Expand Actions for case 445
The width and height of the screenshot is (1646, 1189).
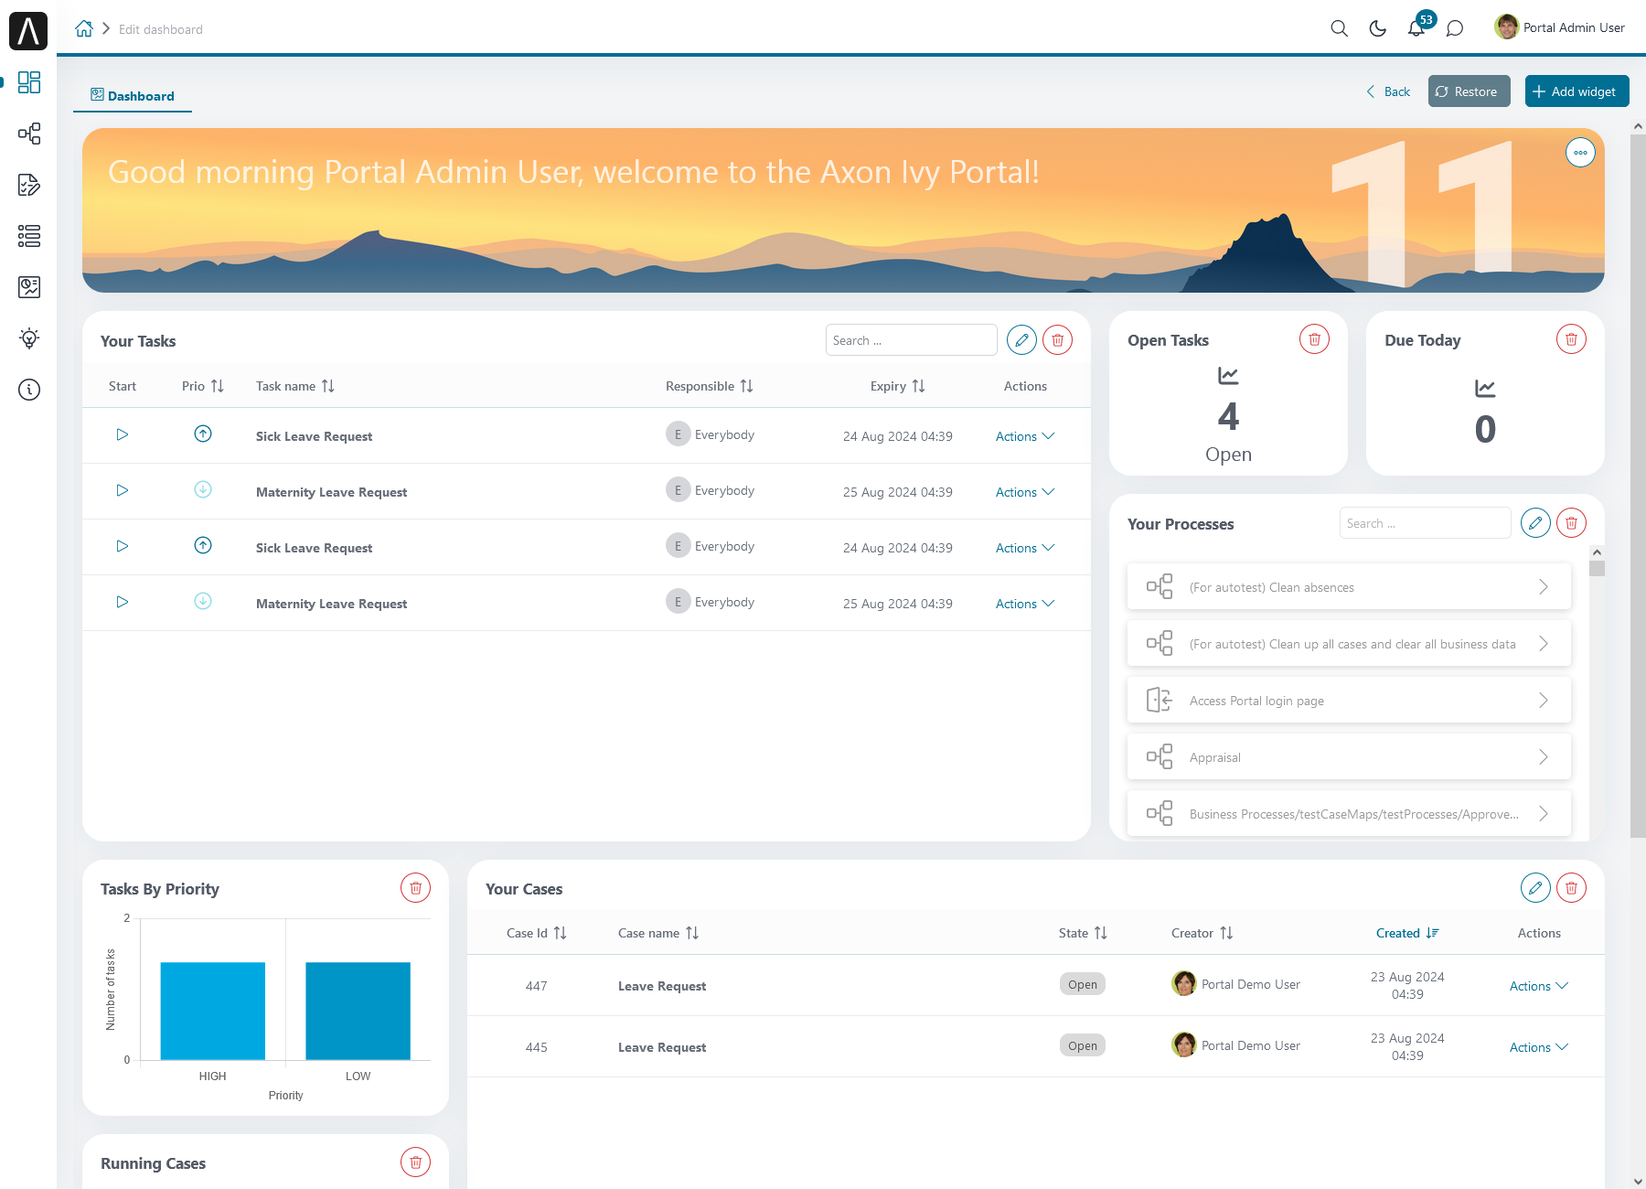tap(1538, 1047)
